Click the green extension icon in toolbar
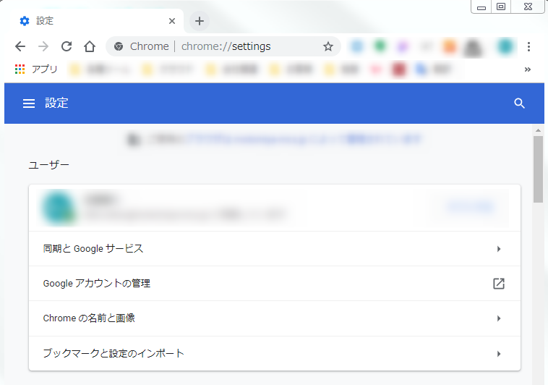Screen dimensions: 548x385 (x=380, y=46)
